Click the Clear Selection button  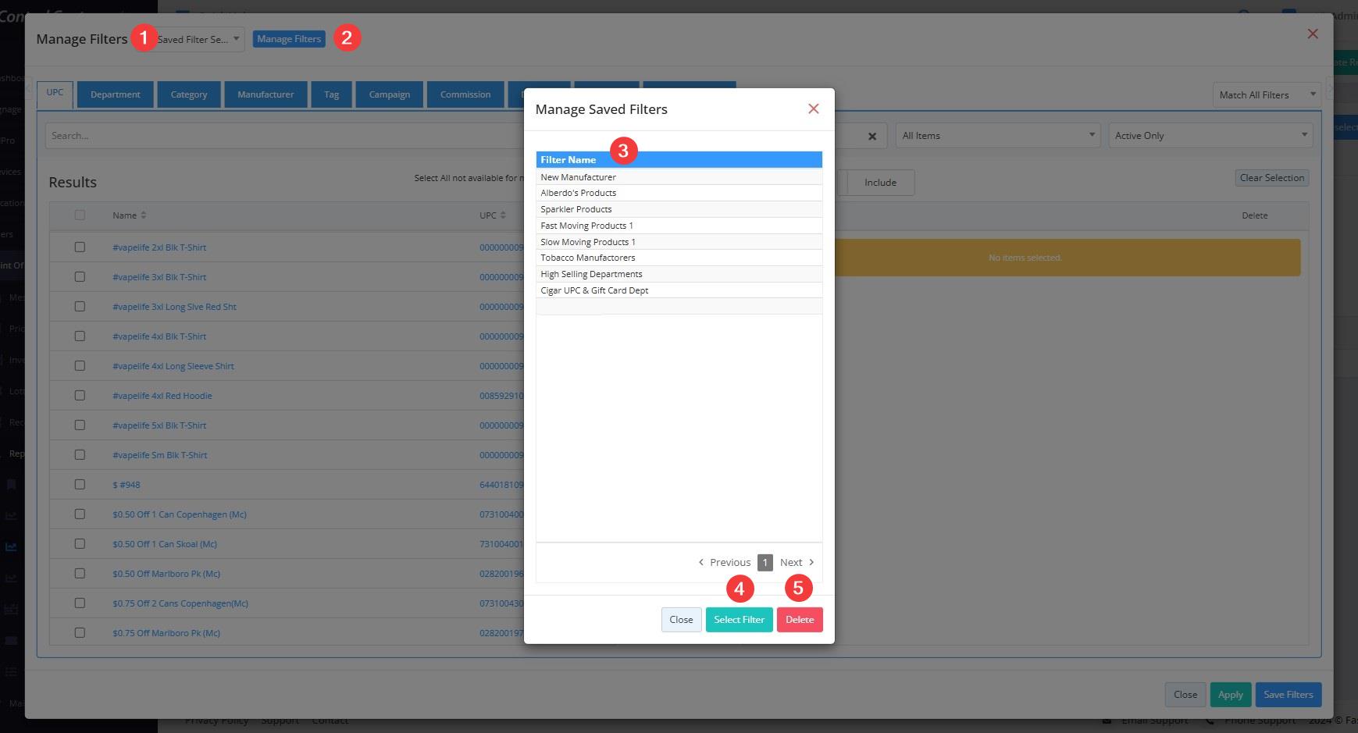click(1272, 178)
